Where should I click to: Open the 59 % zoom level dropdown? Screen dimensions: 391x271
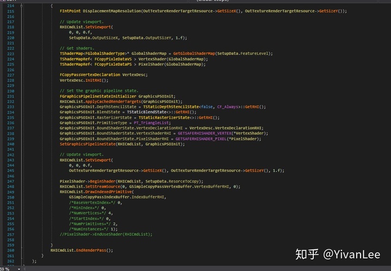[19, 269]
